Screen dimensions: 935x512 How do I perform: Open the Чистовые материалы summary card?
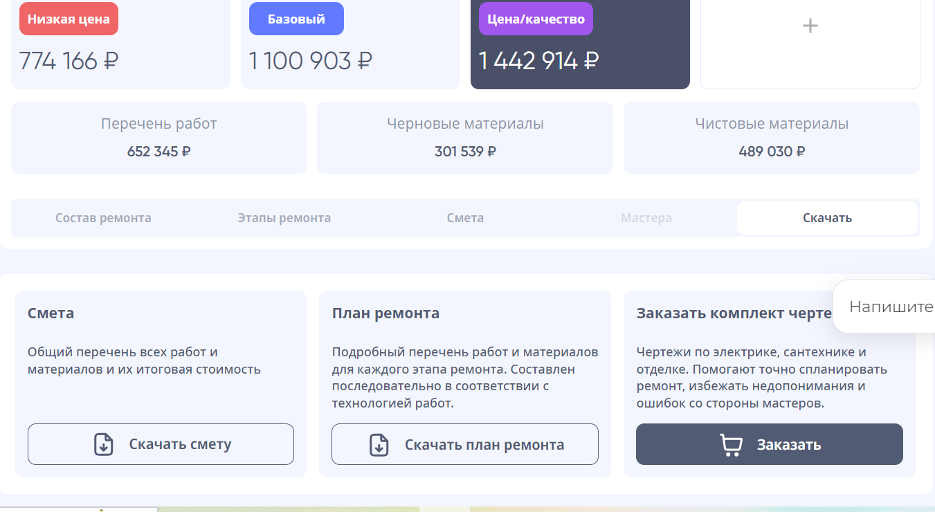click(x=772, y=138)
